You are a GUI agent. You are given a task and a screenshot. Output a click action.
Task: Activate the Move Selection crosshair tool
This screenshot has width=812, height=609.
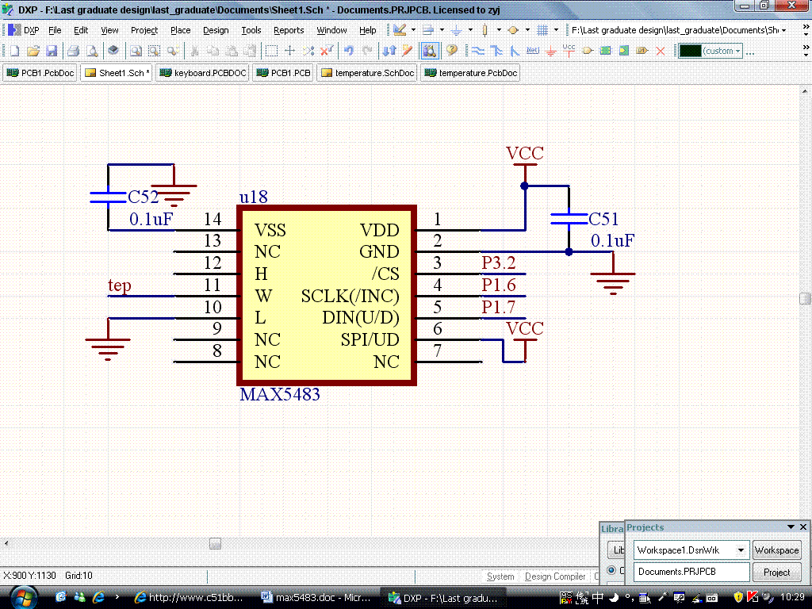tap(290, 51)
